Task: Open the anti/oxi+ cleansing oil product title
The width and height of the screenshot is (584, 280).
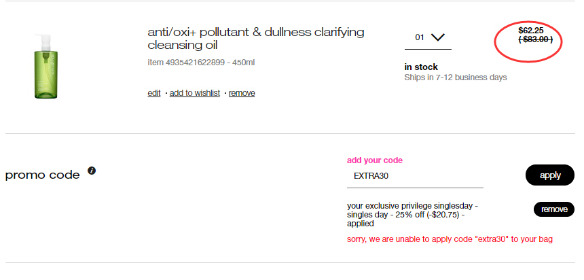Action: pos(256,39)
